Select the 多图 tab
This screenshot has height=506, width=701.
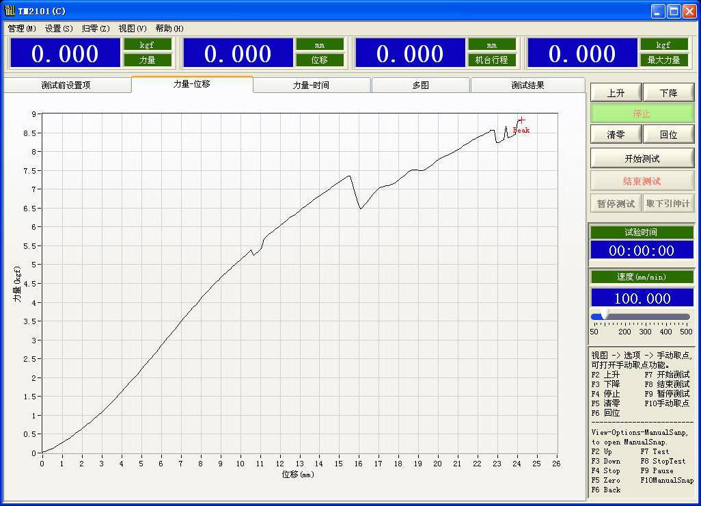[x=420, y=85]
